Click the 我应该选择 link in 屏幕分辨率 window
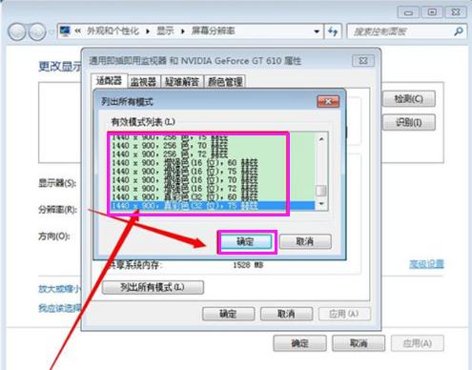472x370 pixels. [60, 308]
